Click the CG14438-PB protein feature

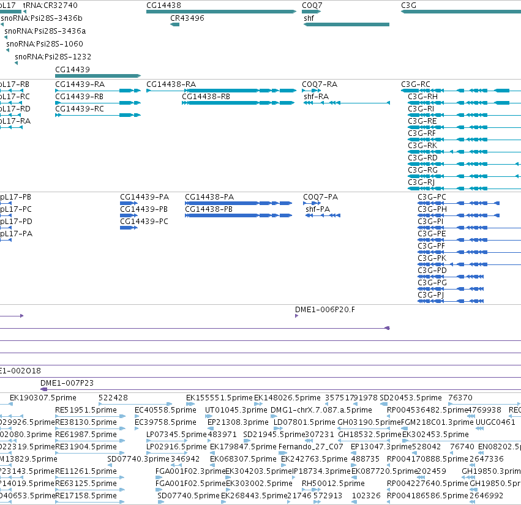click(239, 215)
